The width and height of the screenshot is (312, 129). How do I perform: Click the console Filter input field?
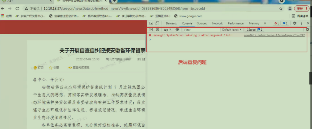pyautogui.click(x=202, y=30)
